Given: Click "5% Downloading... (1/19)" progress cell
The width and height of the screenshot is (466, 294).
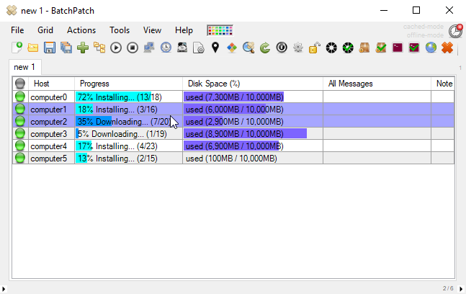Looking at the screenshot, I should (x=128, y=134).
